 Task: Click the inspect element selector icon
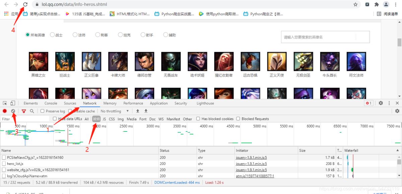click(5, 103)
